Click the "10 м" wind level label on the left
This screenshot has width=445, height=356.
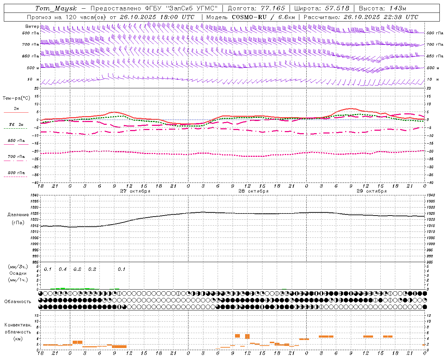(33, 80)
